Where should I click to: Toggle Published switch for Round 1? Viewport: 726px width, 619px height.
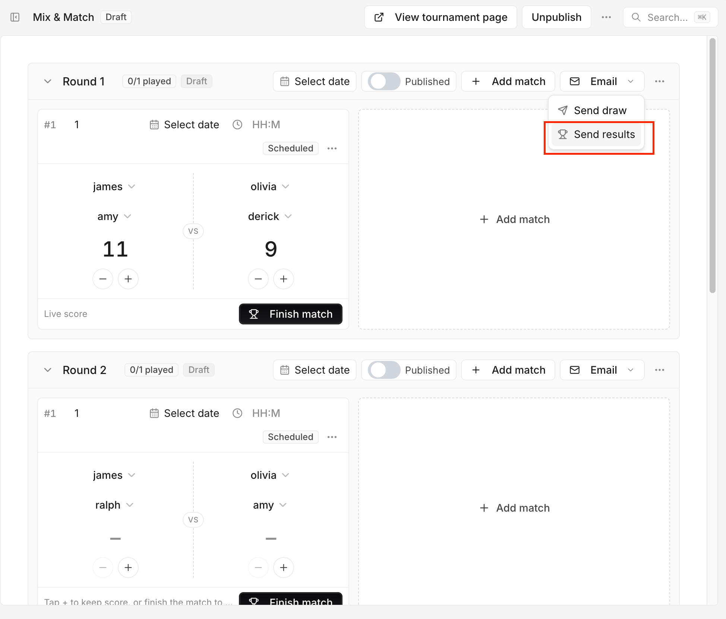(x=384, y=81)
